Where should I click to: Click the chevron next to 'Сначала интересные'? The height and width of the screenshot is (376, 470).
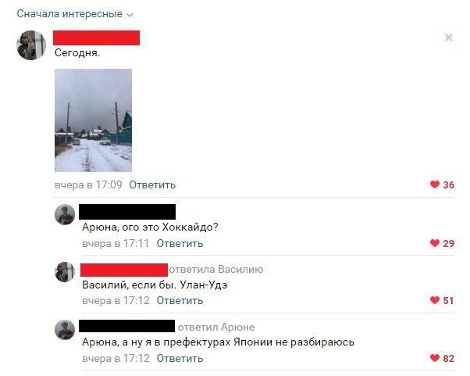(130, 15)
